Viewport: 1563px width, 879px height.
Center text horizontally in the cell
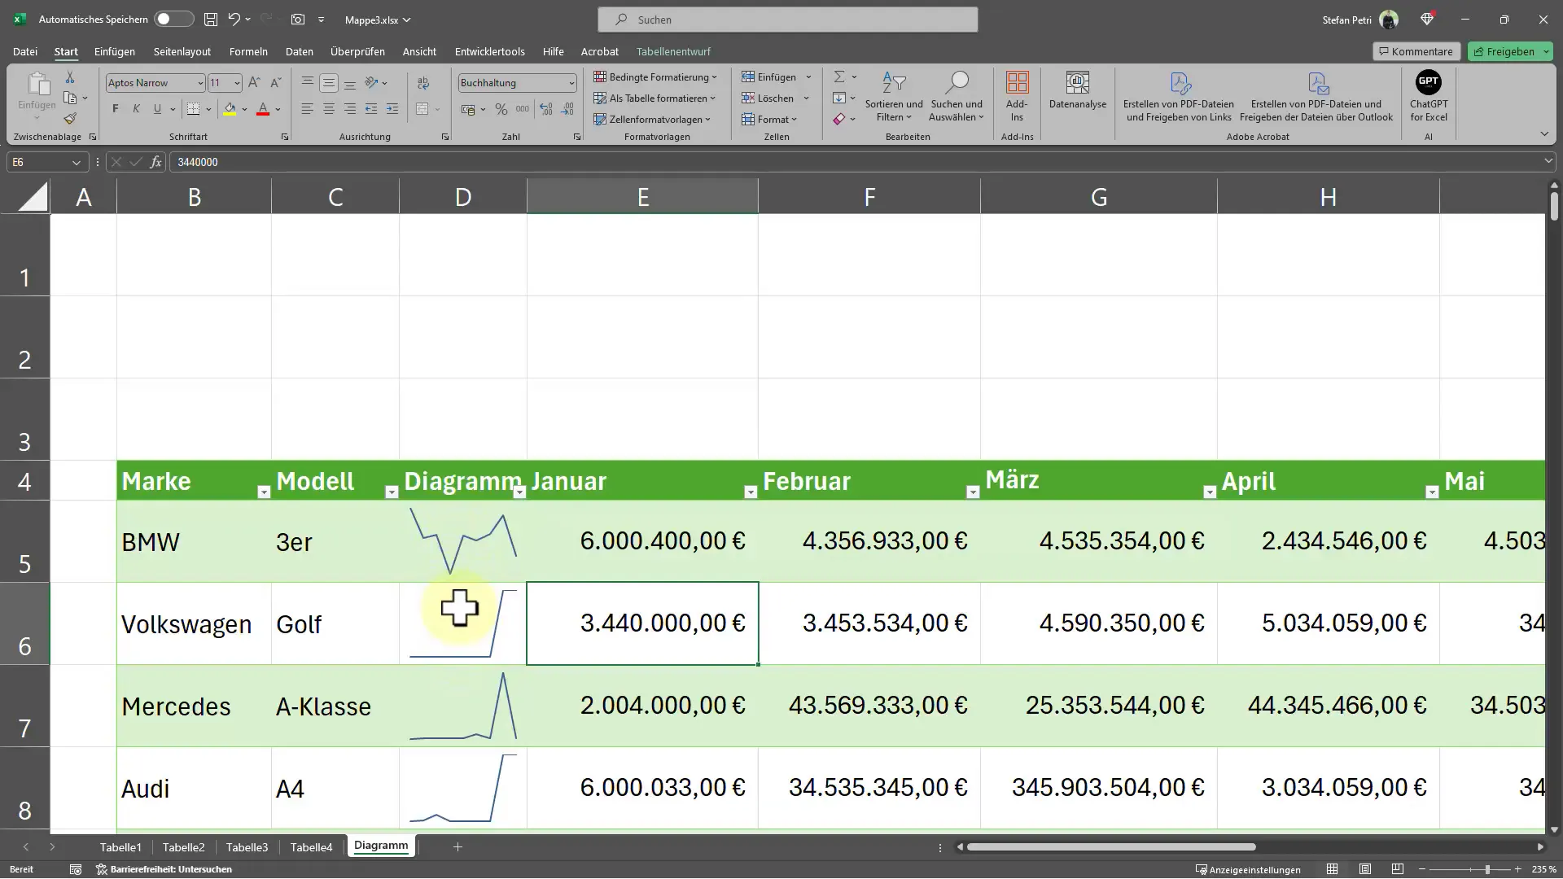[x=328, y=109]
